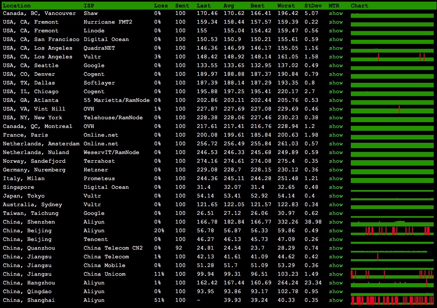Open MTR for OVH Montreal
The image size is (437, 308).
336,126
